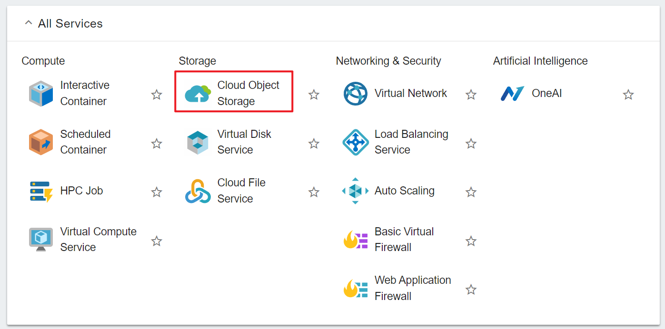Select the Basic Virtual Firewall label
The width and height of the screenshot is (665, 329).
404,239
